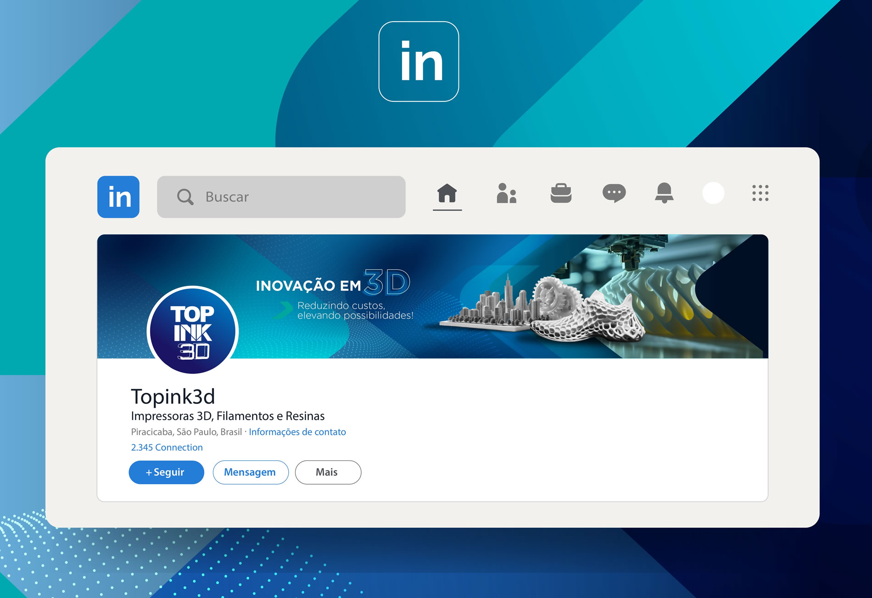Click the Piracicaba, São Paulo, Brasil location text
872x598 pixels.
coord(186,432)
